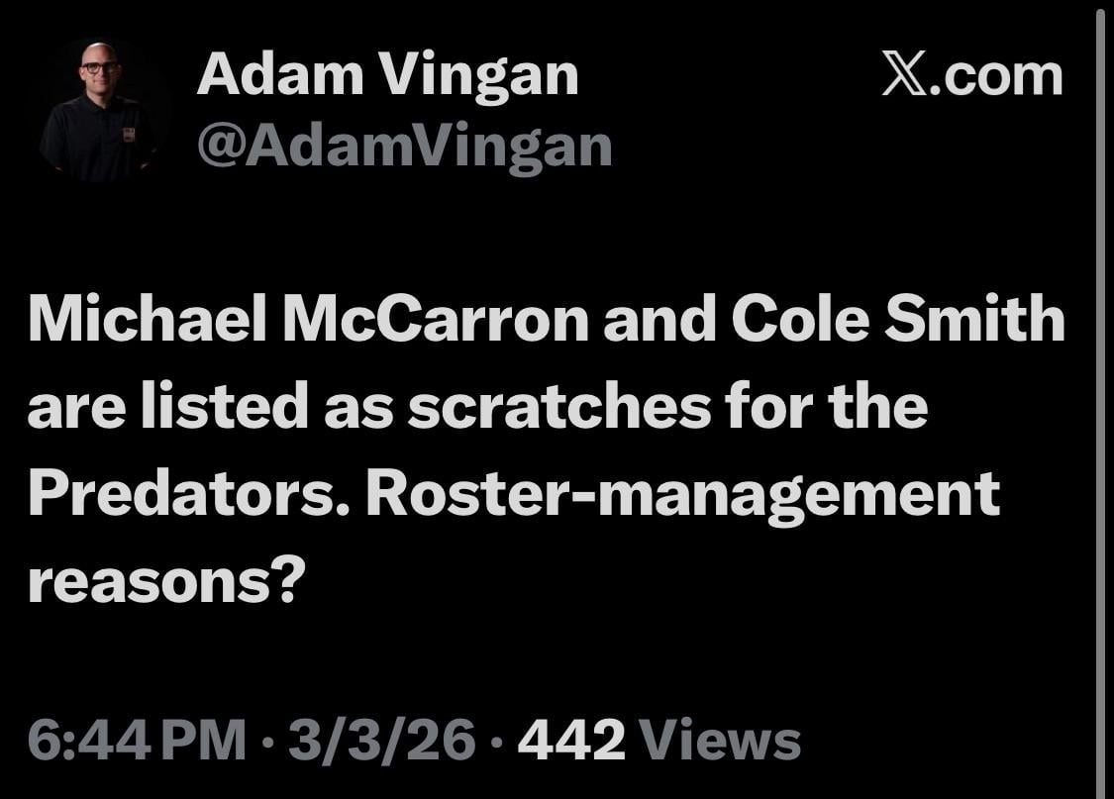Click the 6:44 PM timestamp
Viewport: 1114px width, 799px height.
point(136,740)
